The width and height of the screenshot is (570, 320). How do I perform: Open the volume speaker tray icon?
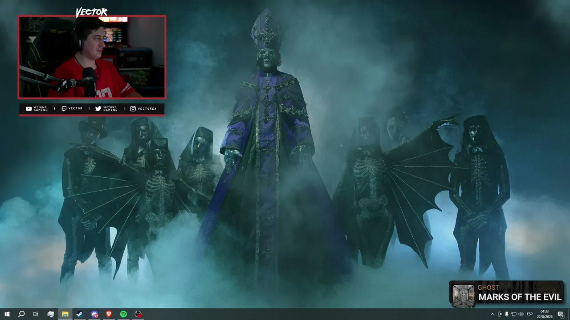(521, 314)
